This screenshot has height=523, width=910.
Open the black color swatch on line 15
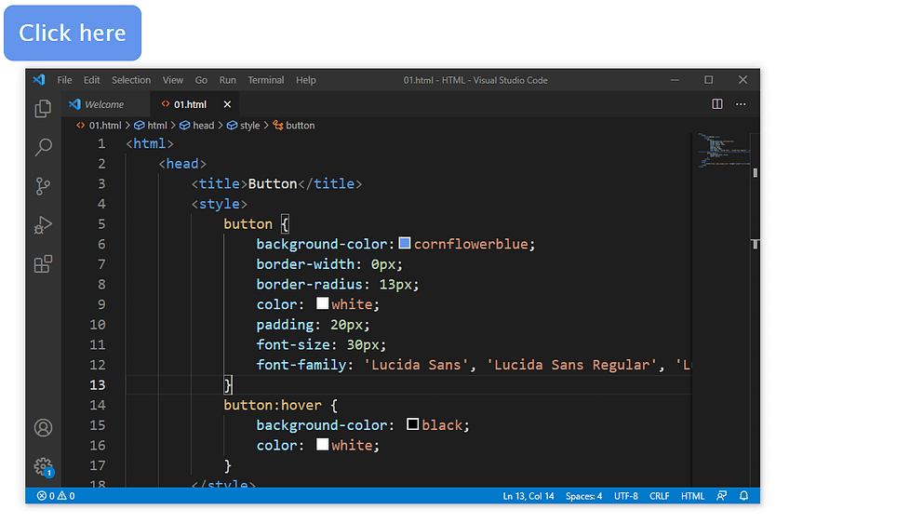pos(412,424)
